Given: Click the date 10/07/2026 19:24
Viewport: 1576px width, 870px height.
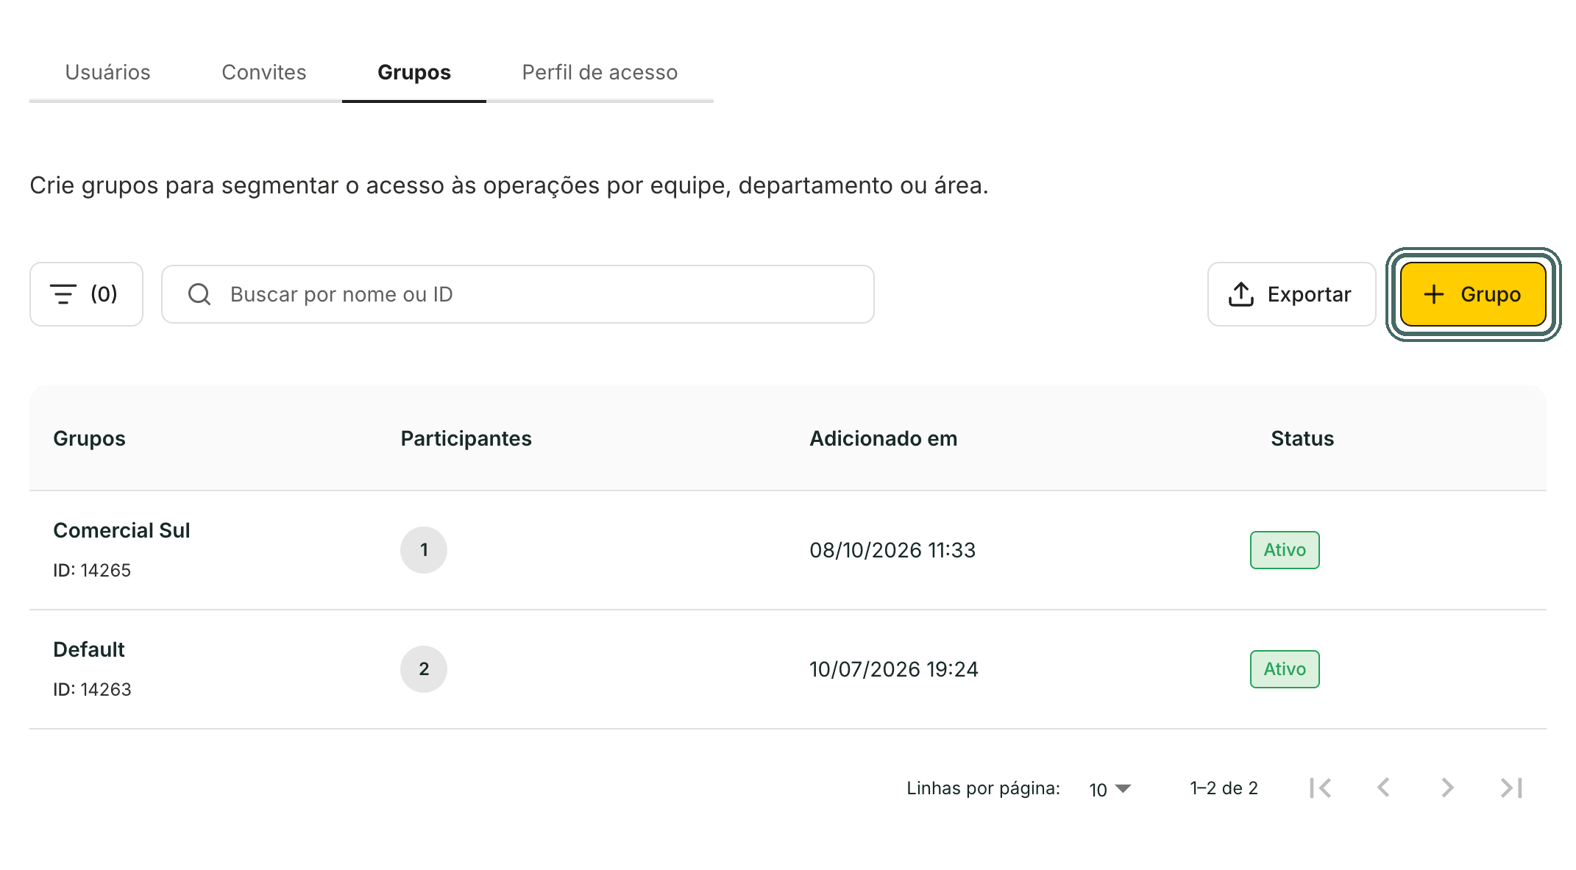Looking at the screenshot, I should click(894, 669).
